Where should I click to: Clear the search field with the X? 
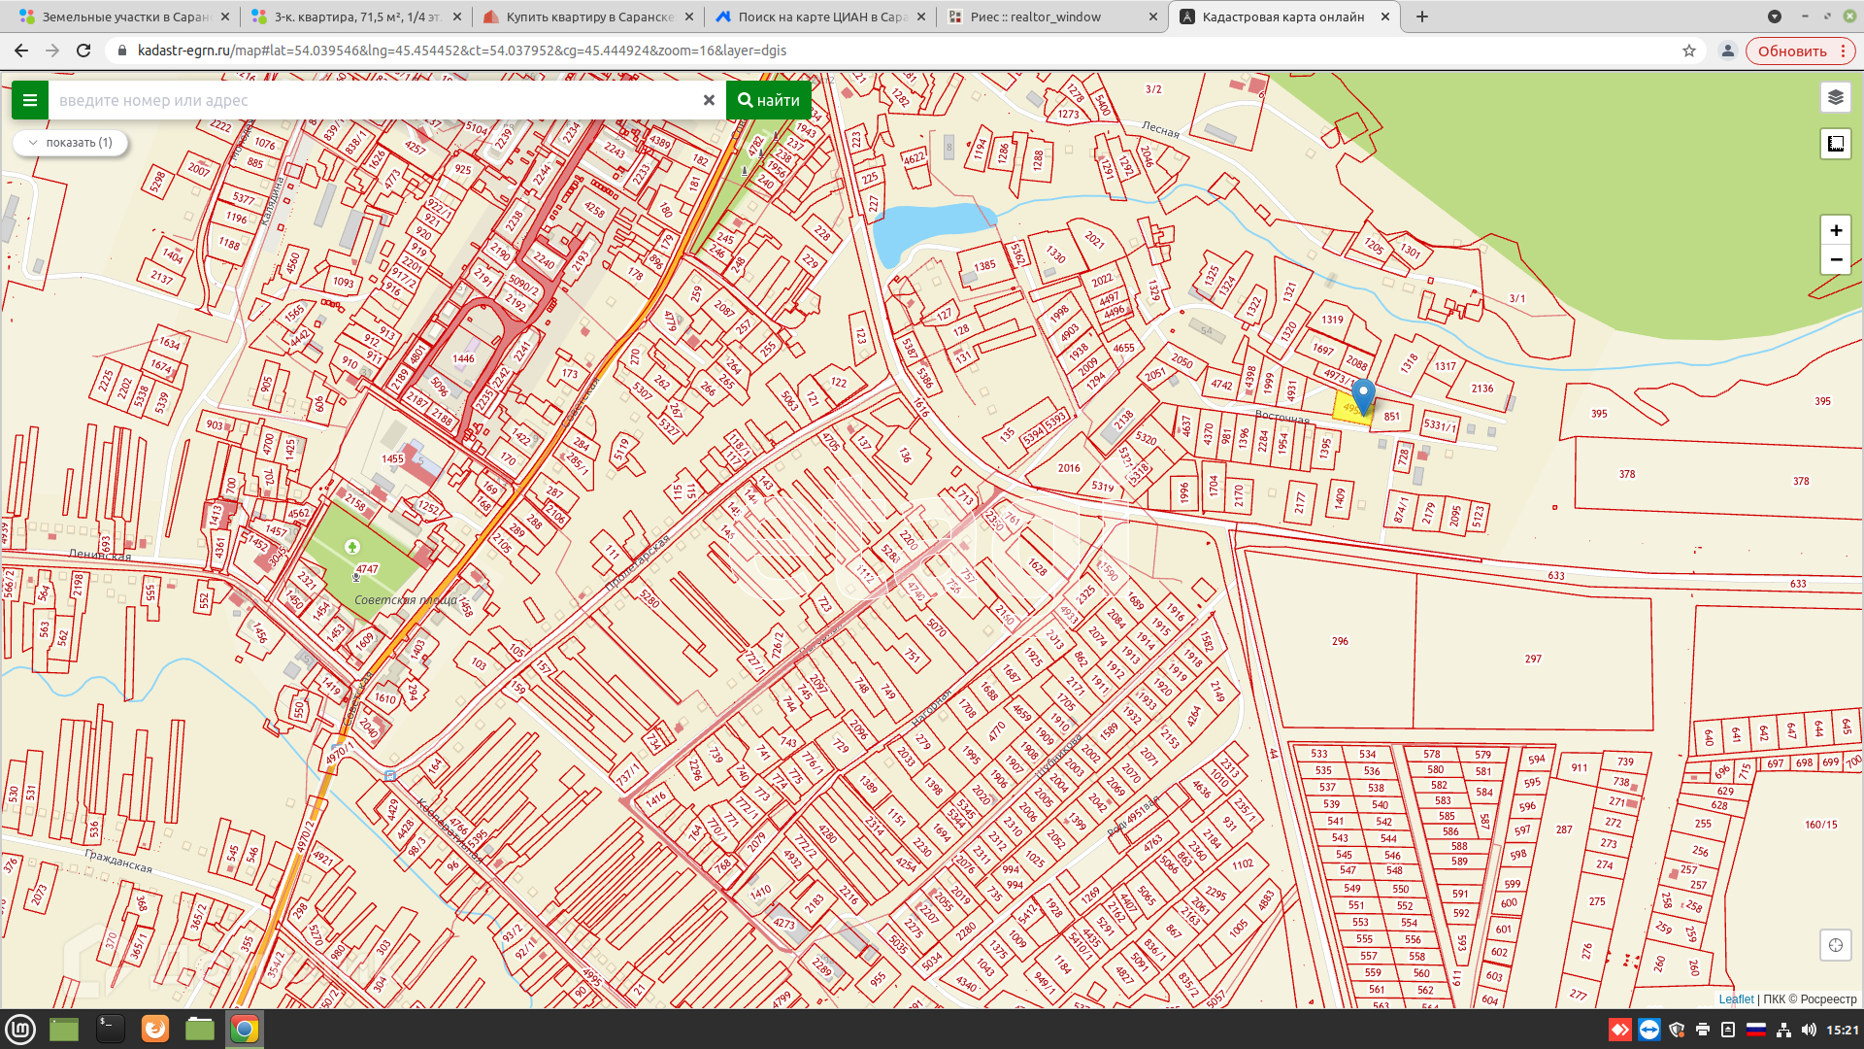point(709,100)
